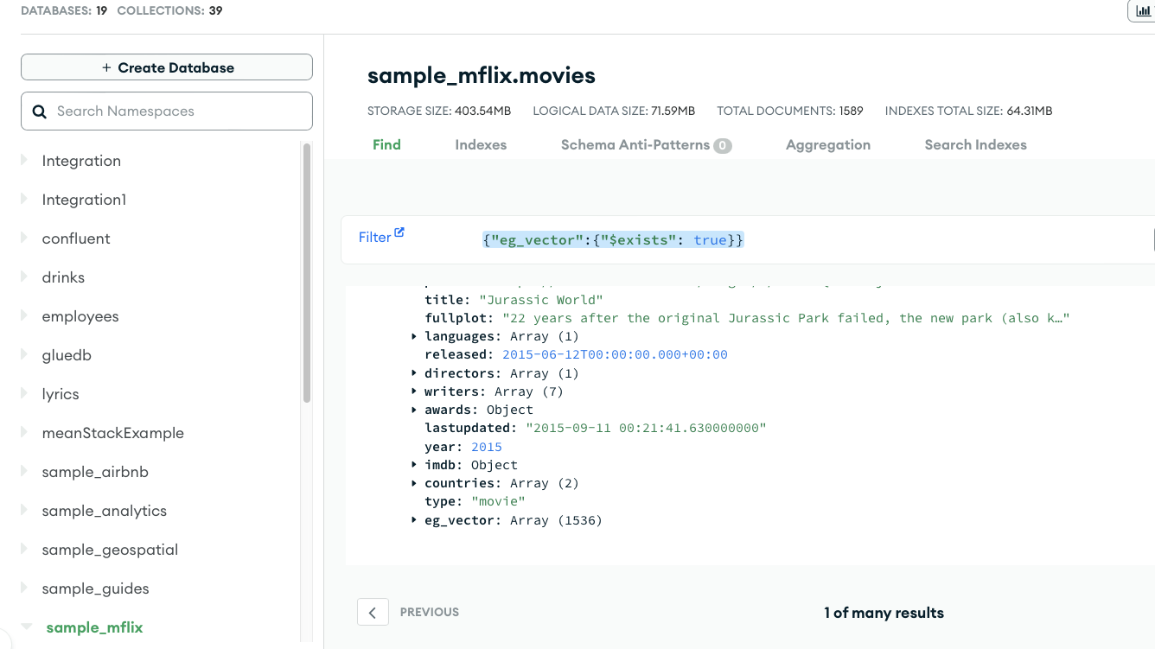Switch to the Indexes tab
This screenshot has height=649, width=1155.
pos(481,144)
